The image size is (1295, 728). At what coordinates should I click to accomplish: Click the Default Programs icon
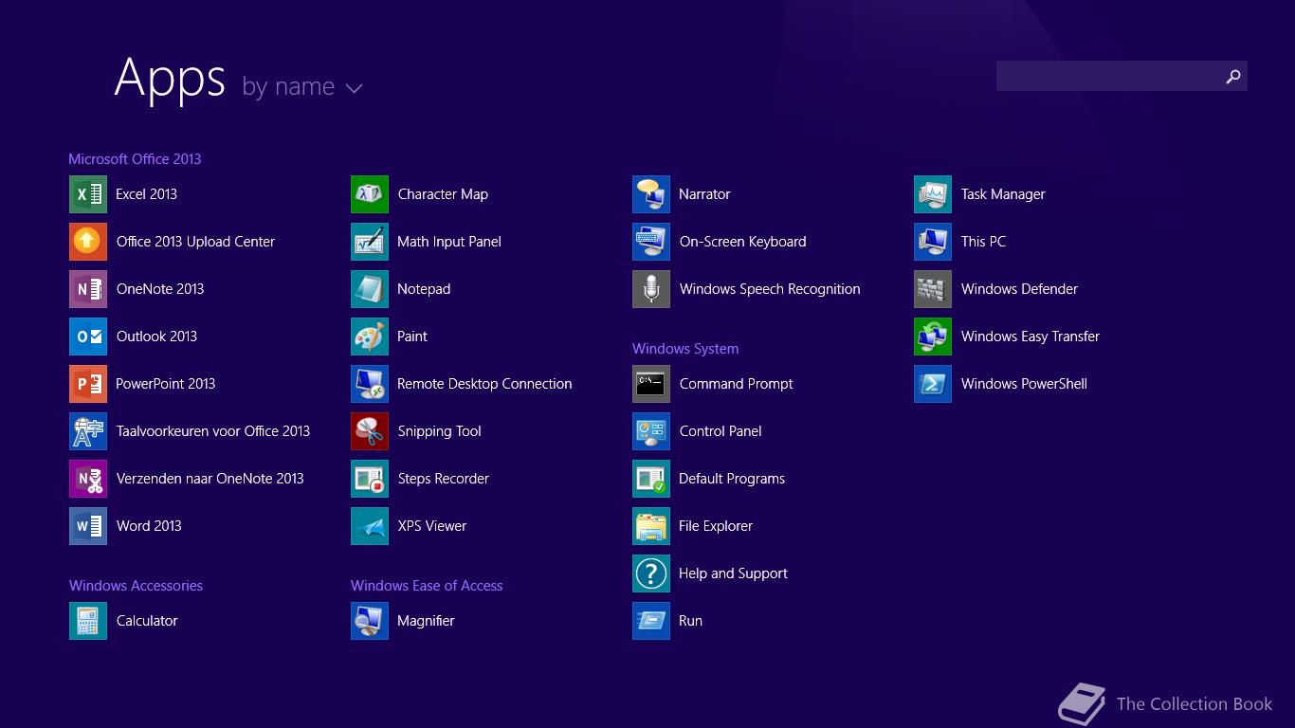point(651,479)
